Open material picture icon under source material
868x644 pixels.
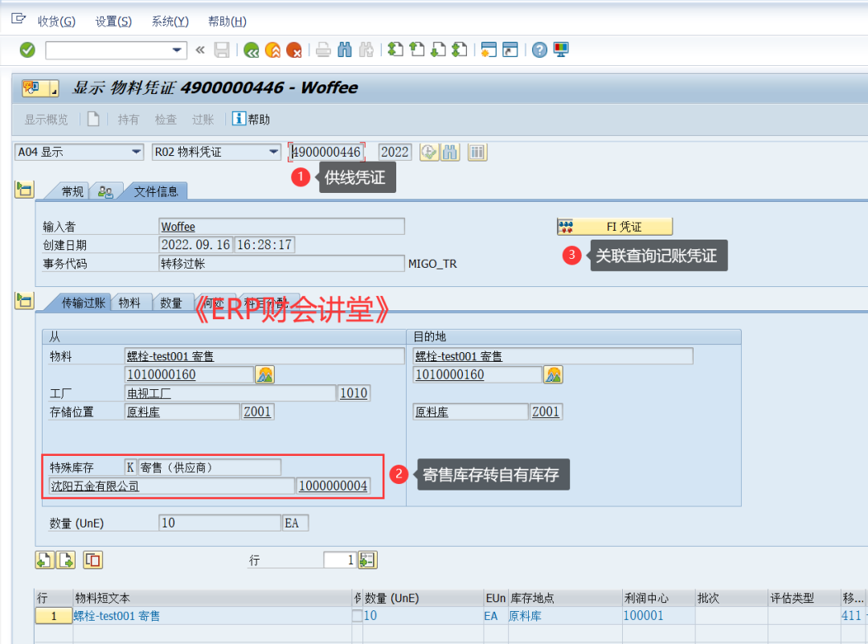(x=265, y=375)
